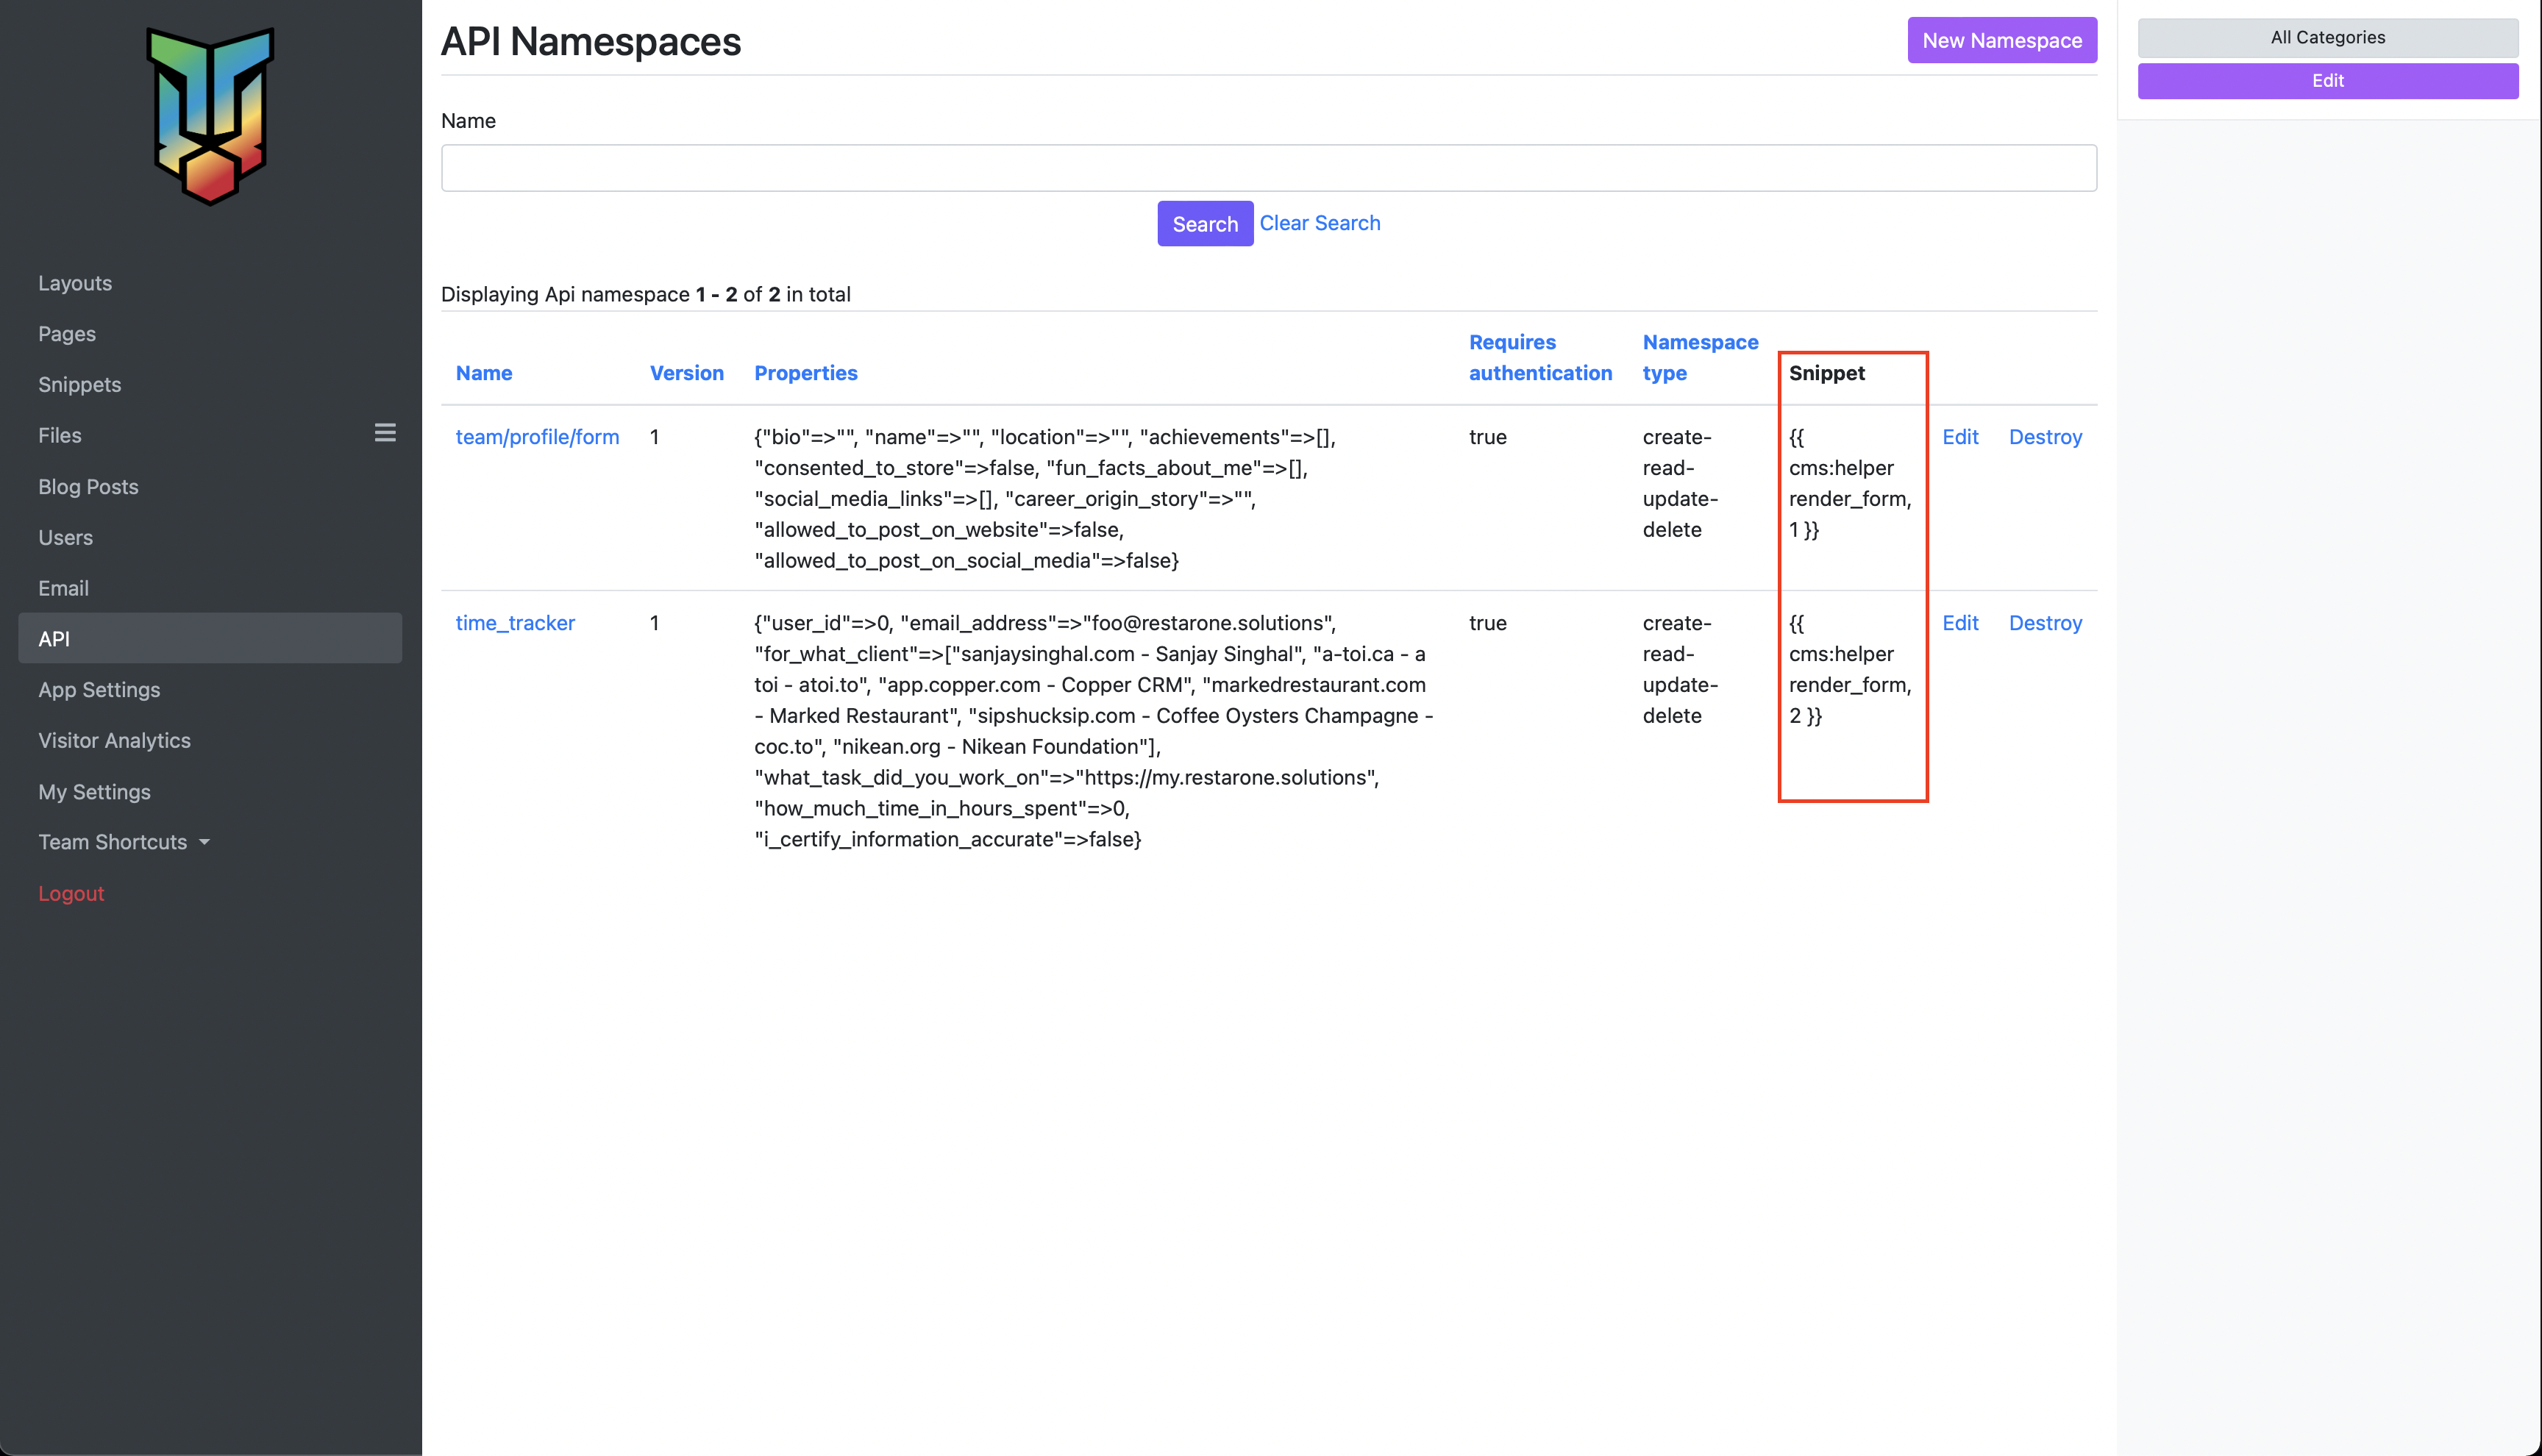Click the shield logo in sidebar

click(210, 116)
